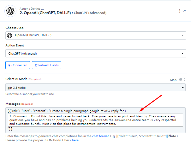Open the 'here' JSON body link
The height and width of the screenshot is (144, 191).
tap(75, 140)
